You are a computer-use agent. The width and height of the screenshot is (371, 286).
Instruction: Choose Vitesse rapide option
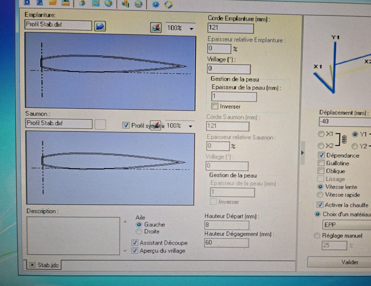coord(320,195)
